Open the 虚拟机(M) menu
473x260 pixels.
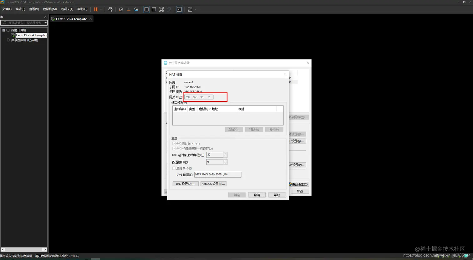click(50, 9)
